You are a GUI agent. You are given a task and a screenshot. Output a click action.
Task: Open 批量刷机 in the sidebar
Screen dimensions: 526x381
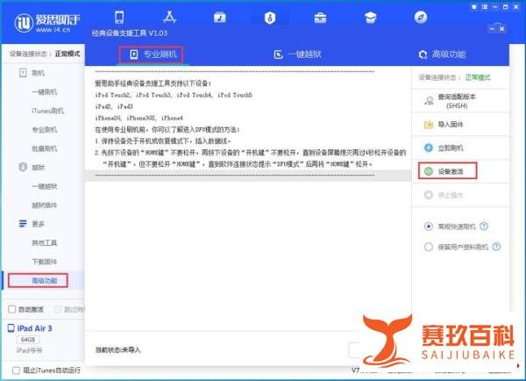pyautogui.click(x=45, y=148)
